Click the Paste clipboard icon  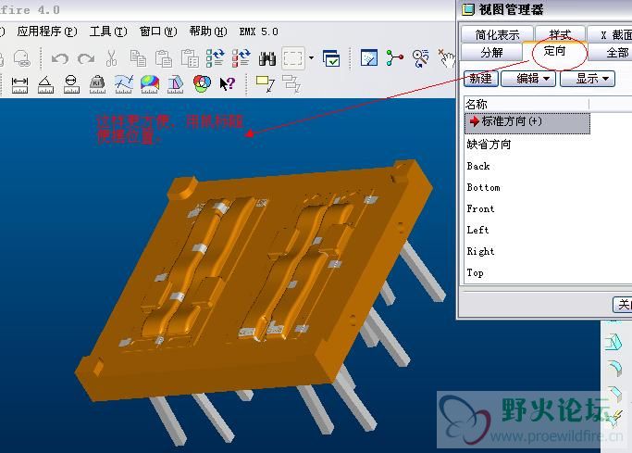coord(164,58)
